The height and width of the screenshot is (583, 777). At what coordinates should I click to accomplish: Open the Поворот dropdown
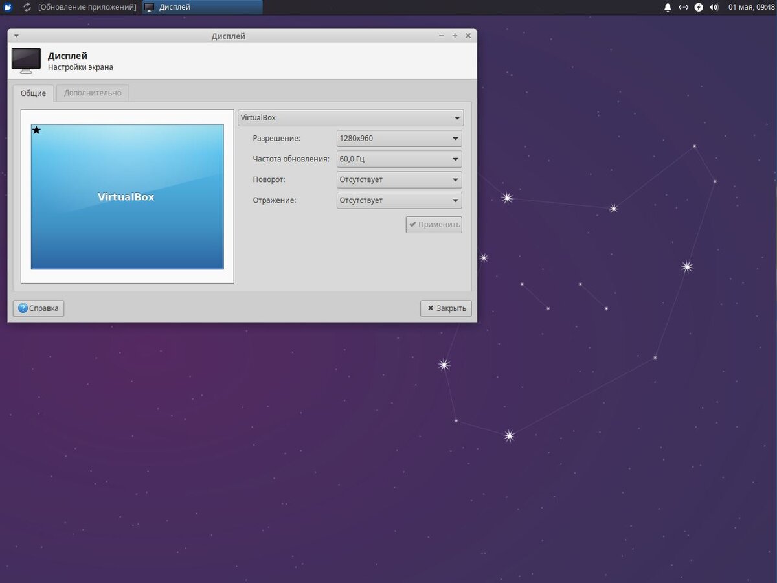399,179
